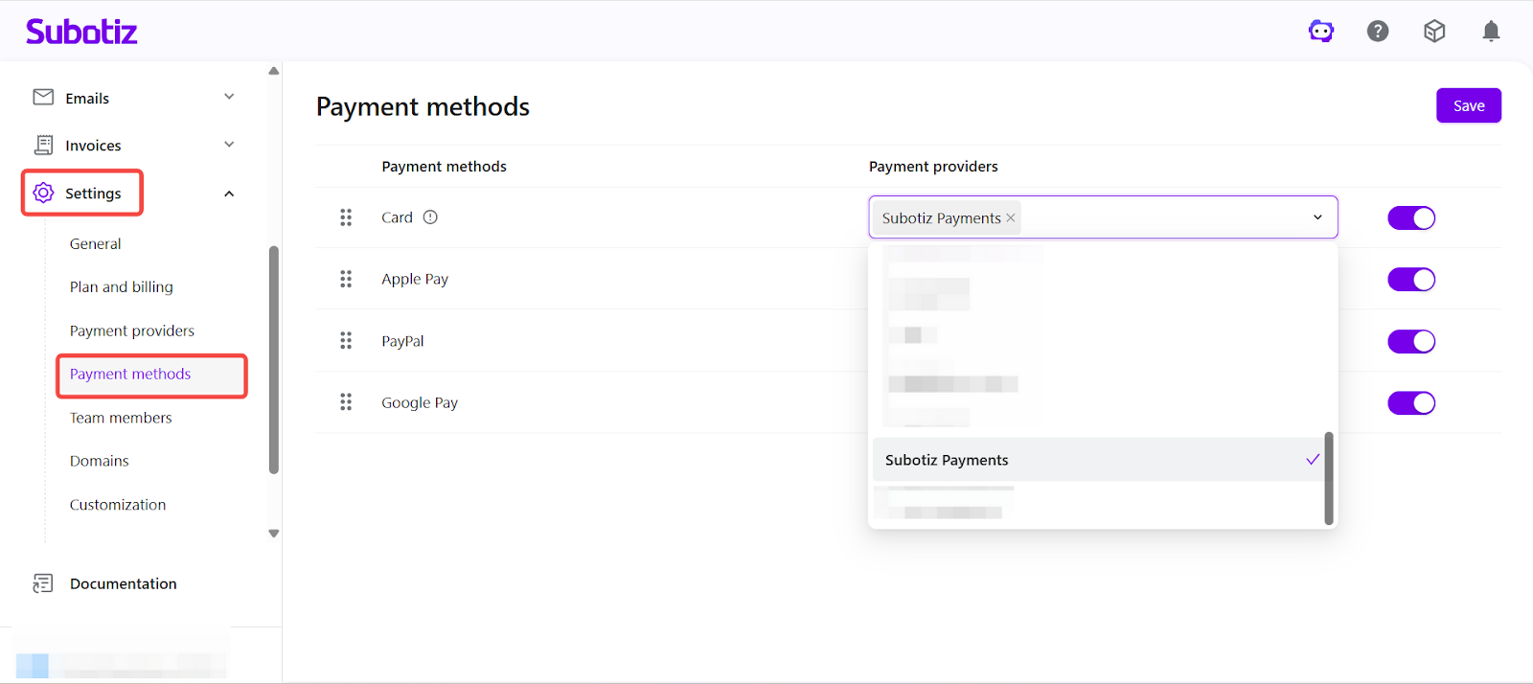The image size is (1533, 684).
Task: Expand the Invoices sidebar section
Action: 229,145
